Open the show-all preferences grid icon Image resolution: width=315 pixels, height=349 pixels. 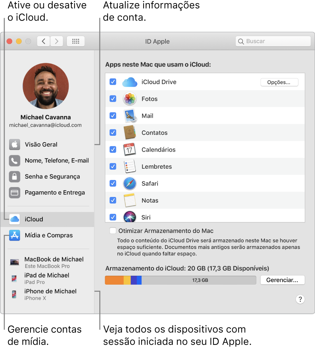click(x=75, y=41)
